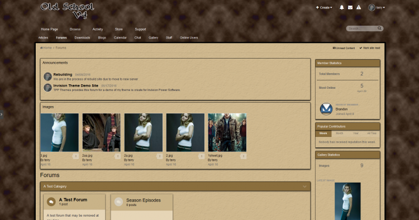
Task: Click the A Test Category title
Action: [x=55, y=186]
